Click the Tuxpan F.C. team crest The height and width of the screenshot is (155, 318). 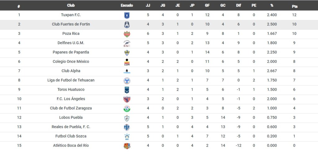coord(127,15)
